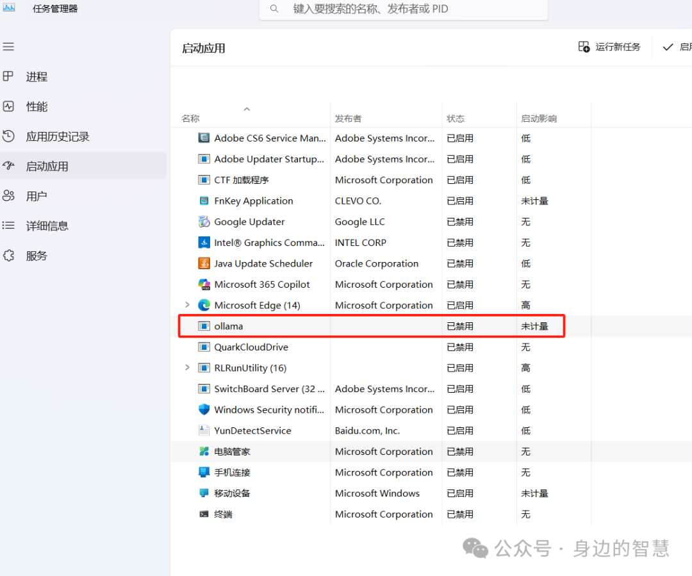Expand the Microsoft Edge (14) group
Viewport: 692px width, 576px height.
pyautogui.click(x=187, y=305)
